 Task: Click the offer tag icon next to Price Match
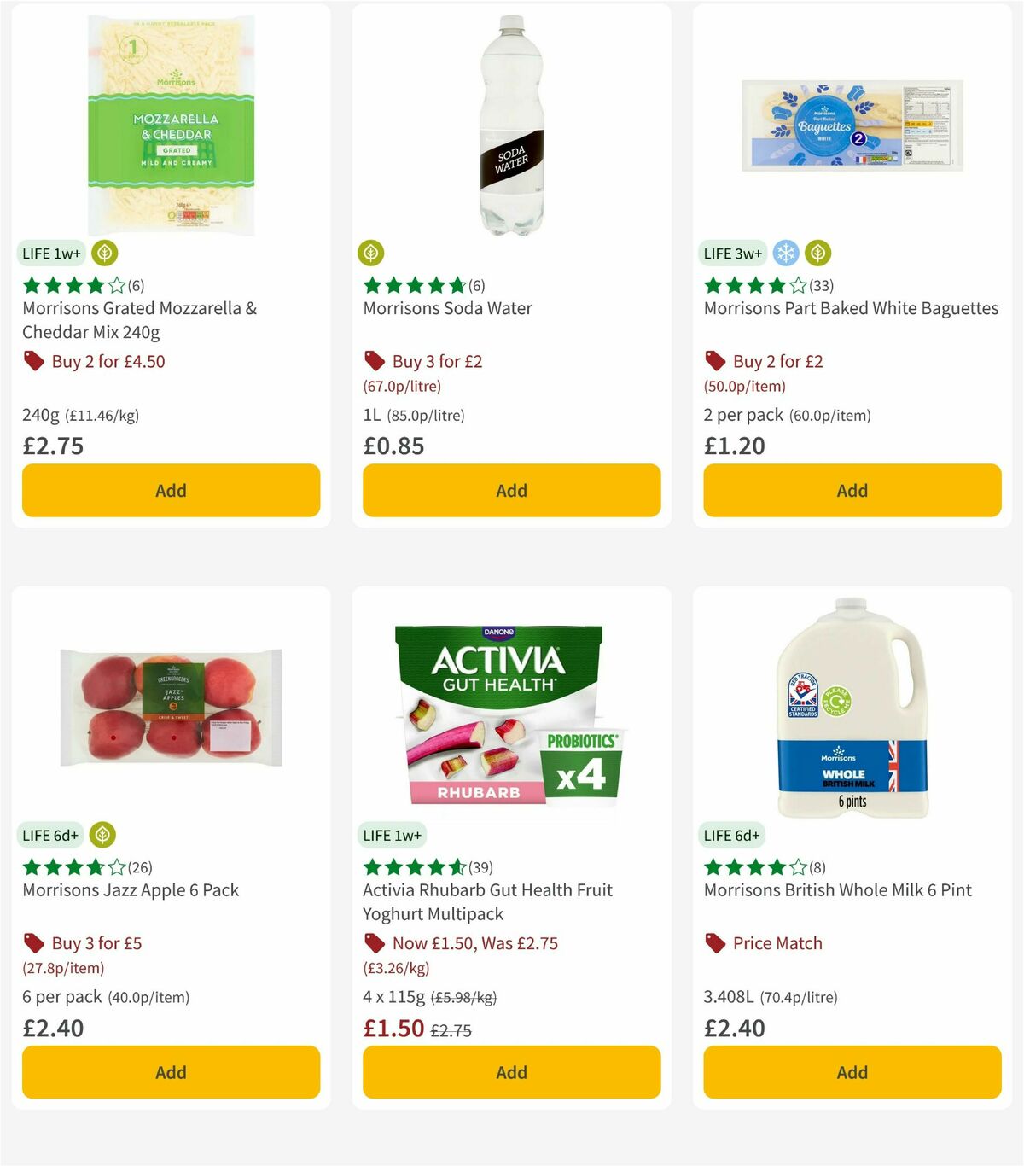click(715, 943)
